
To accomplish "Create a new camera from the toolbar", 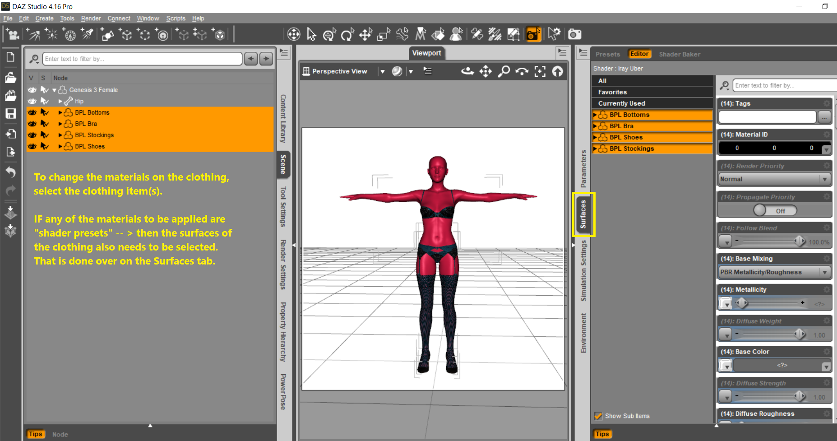I will (12, 34).
